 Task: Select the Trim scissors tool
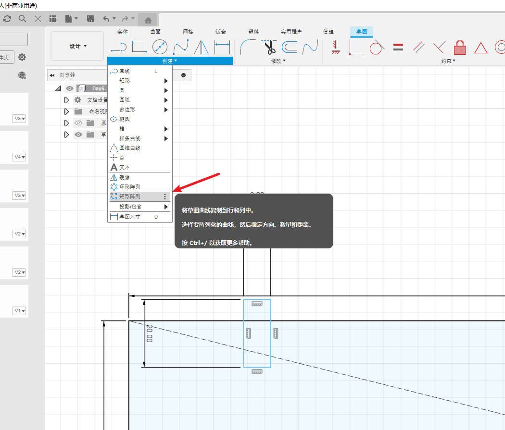(269, 47)
